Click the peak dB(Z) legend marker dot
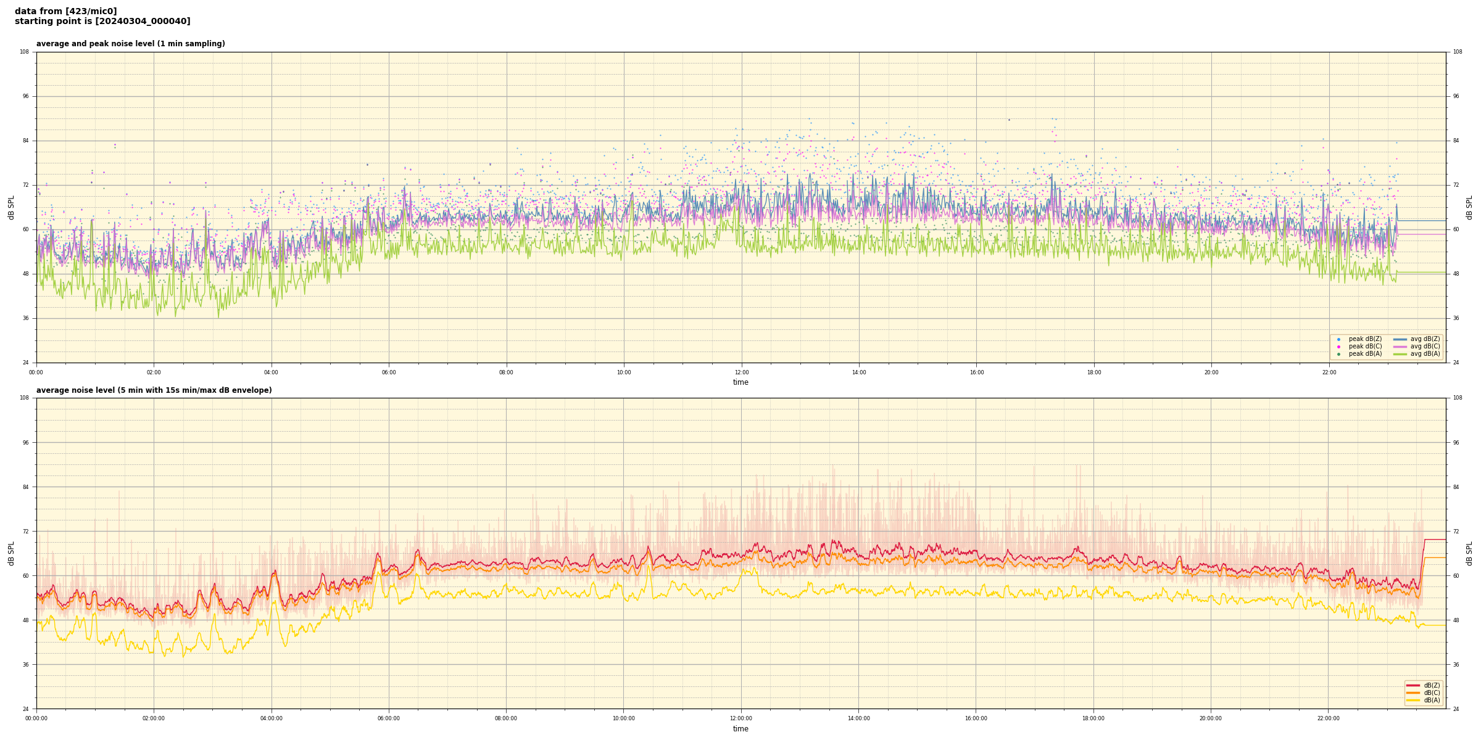 tap(1338, 339)
